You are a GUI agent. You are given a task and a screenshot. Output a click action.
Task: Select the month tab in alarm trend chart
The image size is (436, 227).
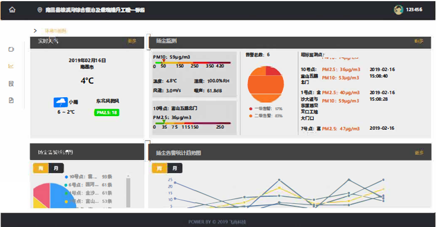click(175, 168)
